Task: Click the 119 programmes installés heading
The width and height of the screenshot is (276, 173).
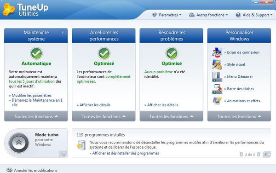Action: 101,135
